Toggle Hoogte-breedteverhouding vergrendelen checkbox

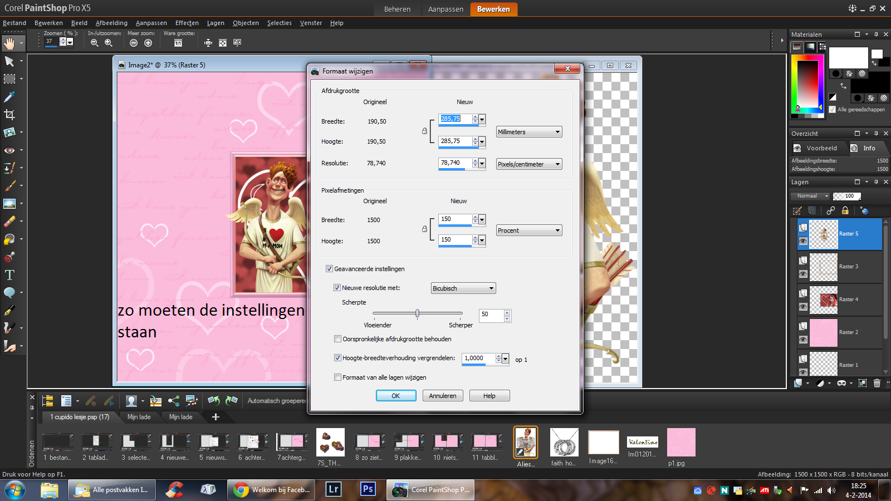[337, 358]
